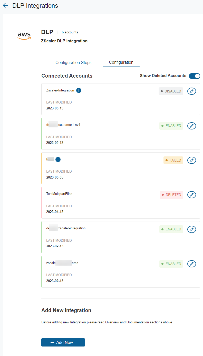This screenshot has height=356, width=203.
Task: Open the edit pencil for customer1-nv1 account
Action: coord(191,126)
